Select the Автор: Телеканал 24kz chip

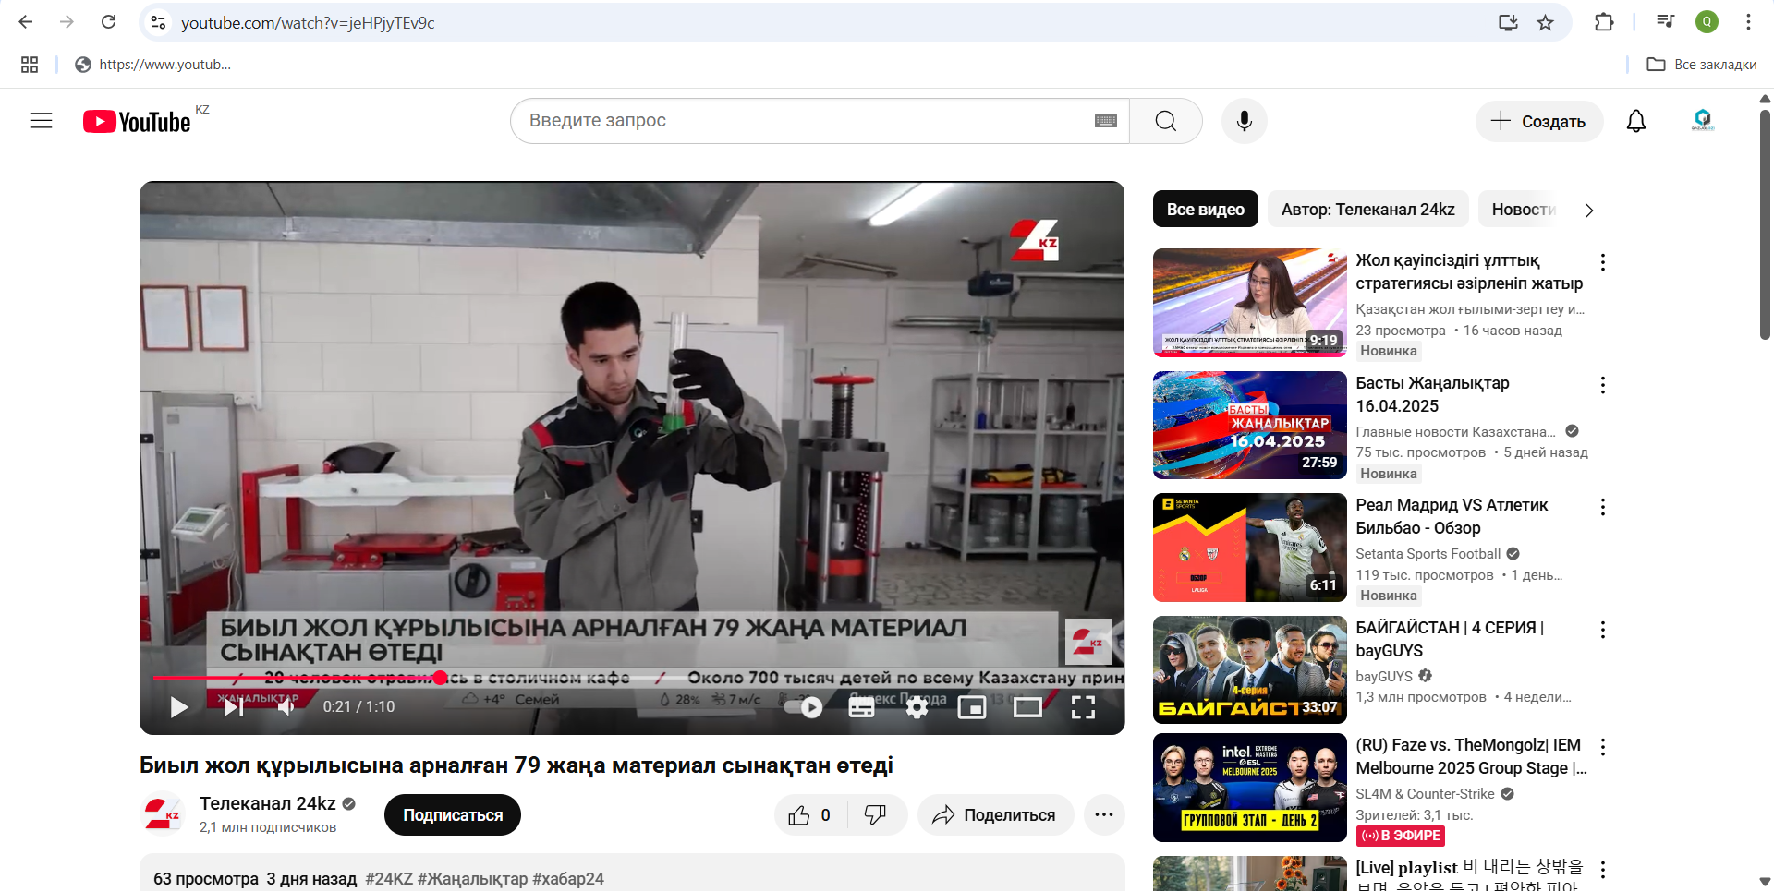[x=1367, y=210]
